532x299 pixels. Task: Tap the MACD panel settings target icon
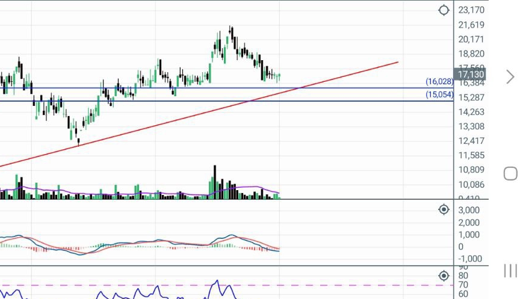pos(444,209)
